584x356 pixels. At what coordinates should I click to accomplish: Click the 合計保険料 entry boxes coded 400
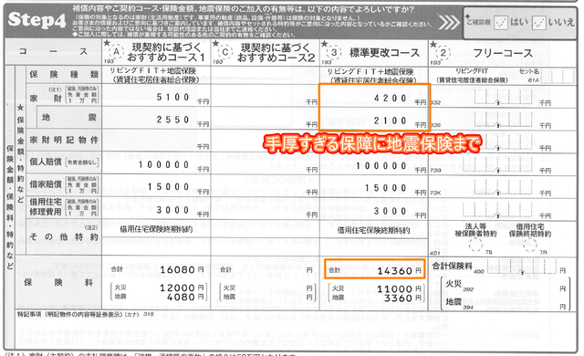tap(522, 267)
